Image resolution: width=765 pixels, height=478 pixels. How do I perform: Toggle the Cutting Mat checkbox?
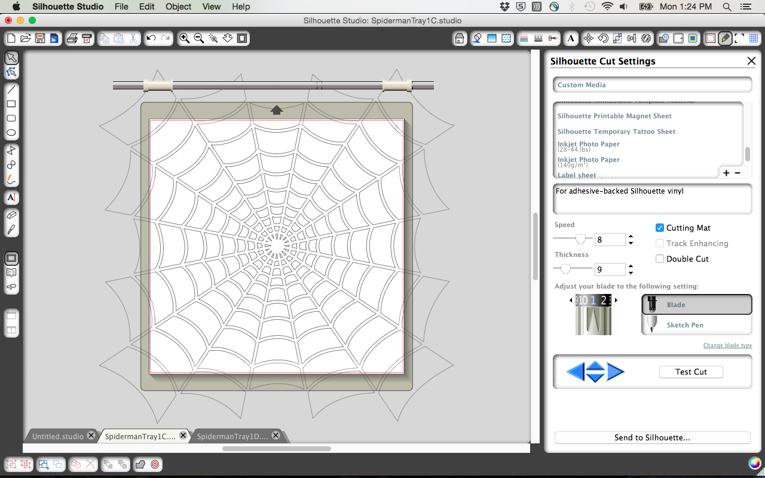[x=660, y=228]
